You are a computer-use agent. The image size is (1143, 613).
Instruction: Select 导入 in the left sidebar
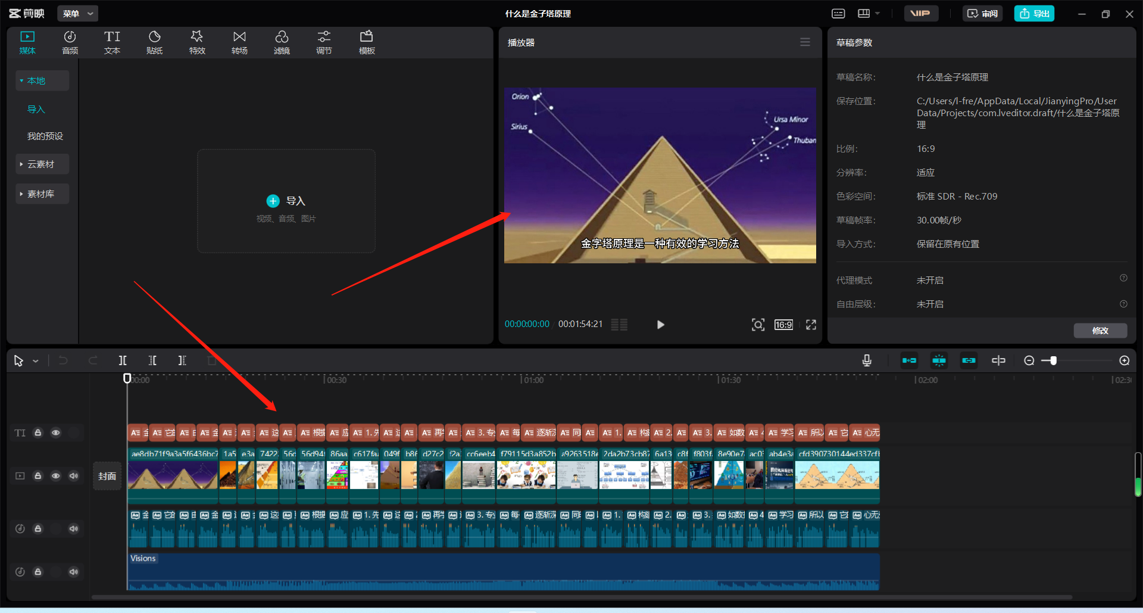coord(36,109)
